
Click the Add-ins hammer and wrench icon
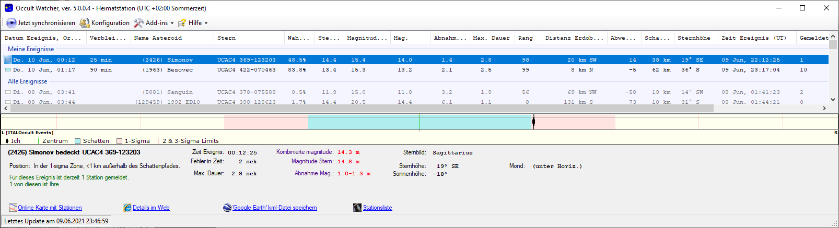(x=138, y=23)
